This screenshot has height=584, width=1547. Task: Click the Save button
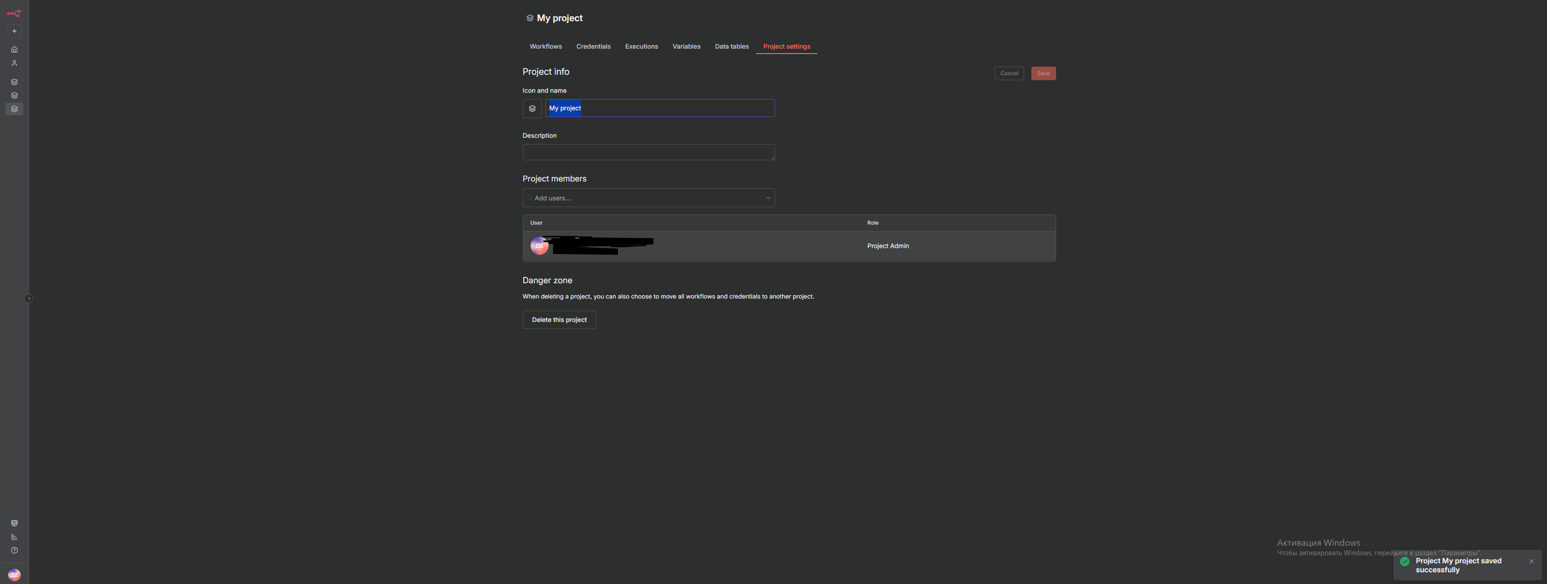point(1043,73)
